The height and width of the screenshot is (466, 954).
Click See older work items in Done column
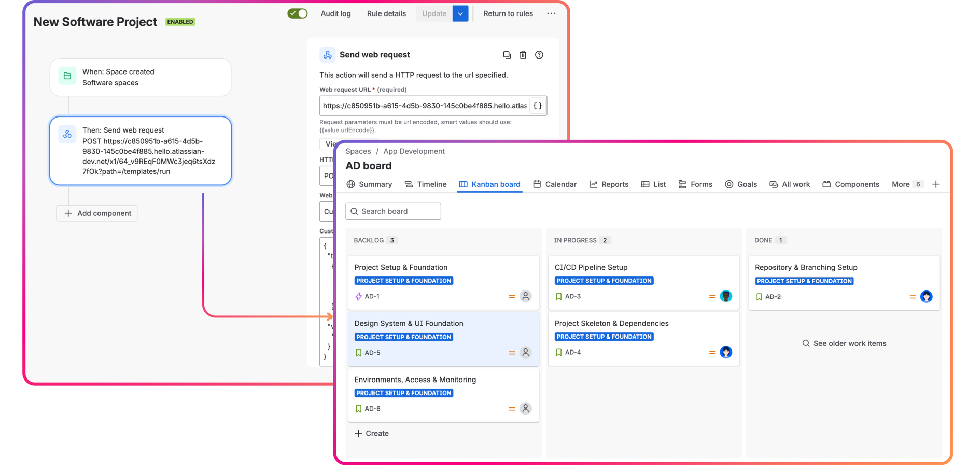(x=844, y=343)
